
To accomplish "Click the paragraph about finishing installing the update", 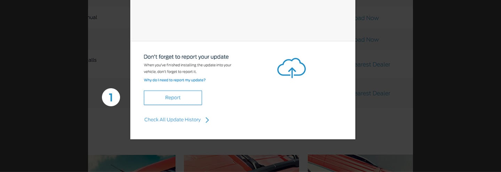I will (x=188, y=68).
